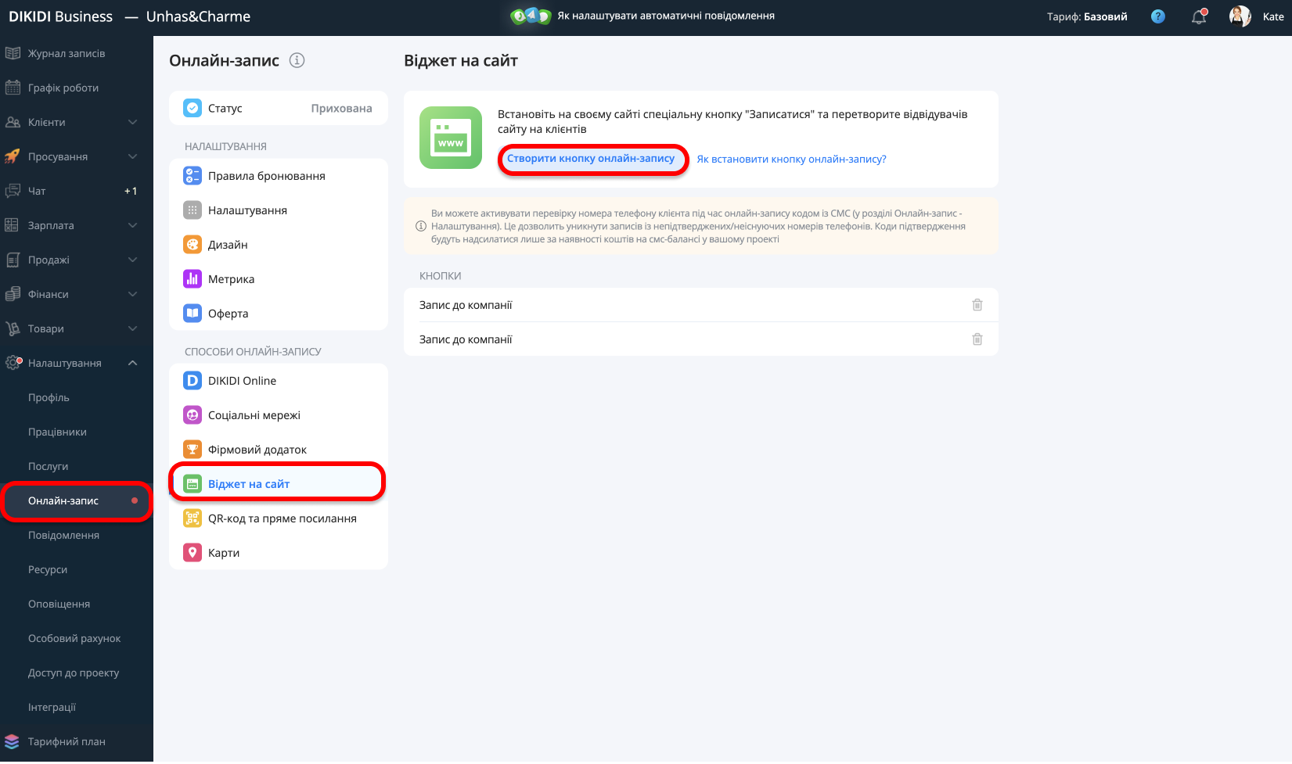Image resolution: width=1292 pixels, height=764 pixels.
Task: Click the Просування rocket icon
Action: (x=13, y=156)
